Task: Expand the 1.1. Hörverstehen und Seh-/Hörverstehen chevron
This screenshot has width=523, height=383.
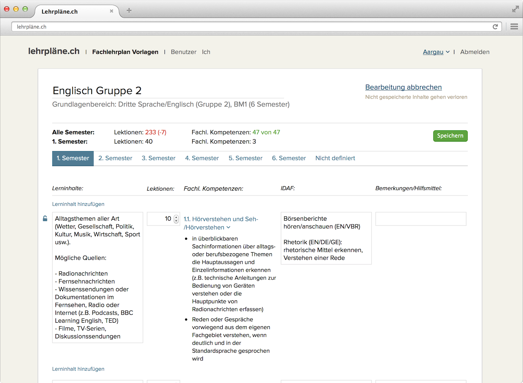Action: pos(228,227)
